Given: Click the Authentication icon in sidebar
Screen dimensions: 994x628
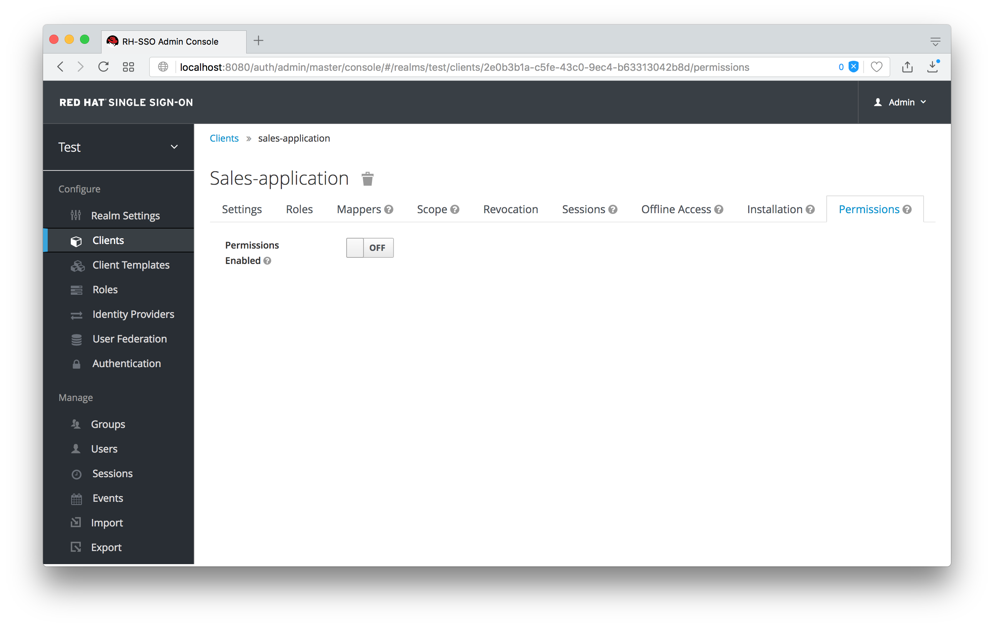Looking at the screenshot, I should click(x=77, y=363).
